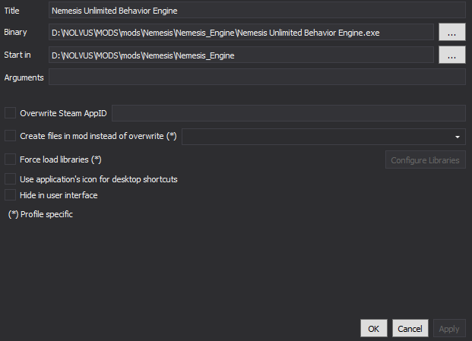Dismiss the dialog with Cancel
The image size is (472, 341).
[x=410, y=328]
